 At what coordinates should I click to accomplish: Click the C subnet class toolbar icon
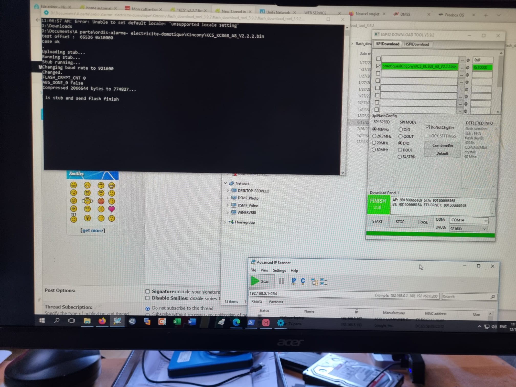303,281
